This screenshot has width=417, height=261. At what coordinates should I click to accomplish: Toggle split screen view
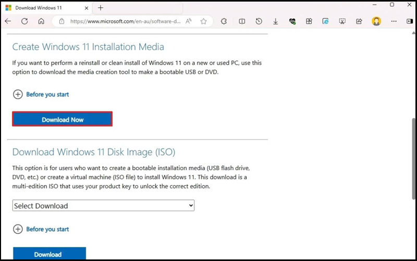(242, 21)
